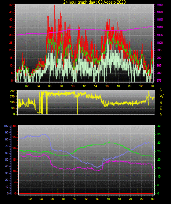Click the E compass label beside direction chart
Viewport: 171px width, 204px height.
pos(161,108)
